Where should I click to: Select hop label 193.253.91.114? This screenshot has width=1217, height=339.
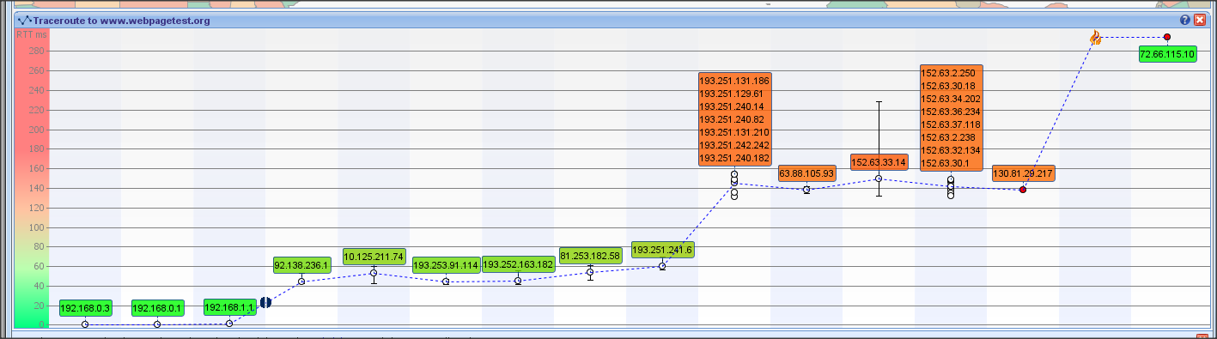(x=446, y=265)
